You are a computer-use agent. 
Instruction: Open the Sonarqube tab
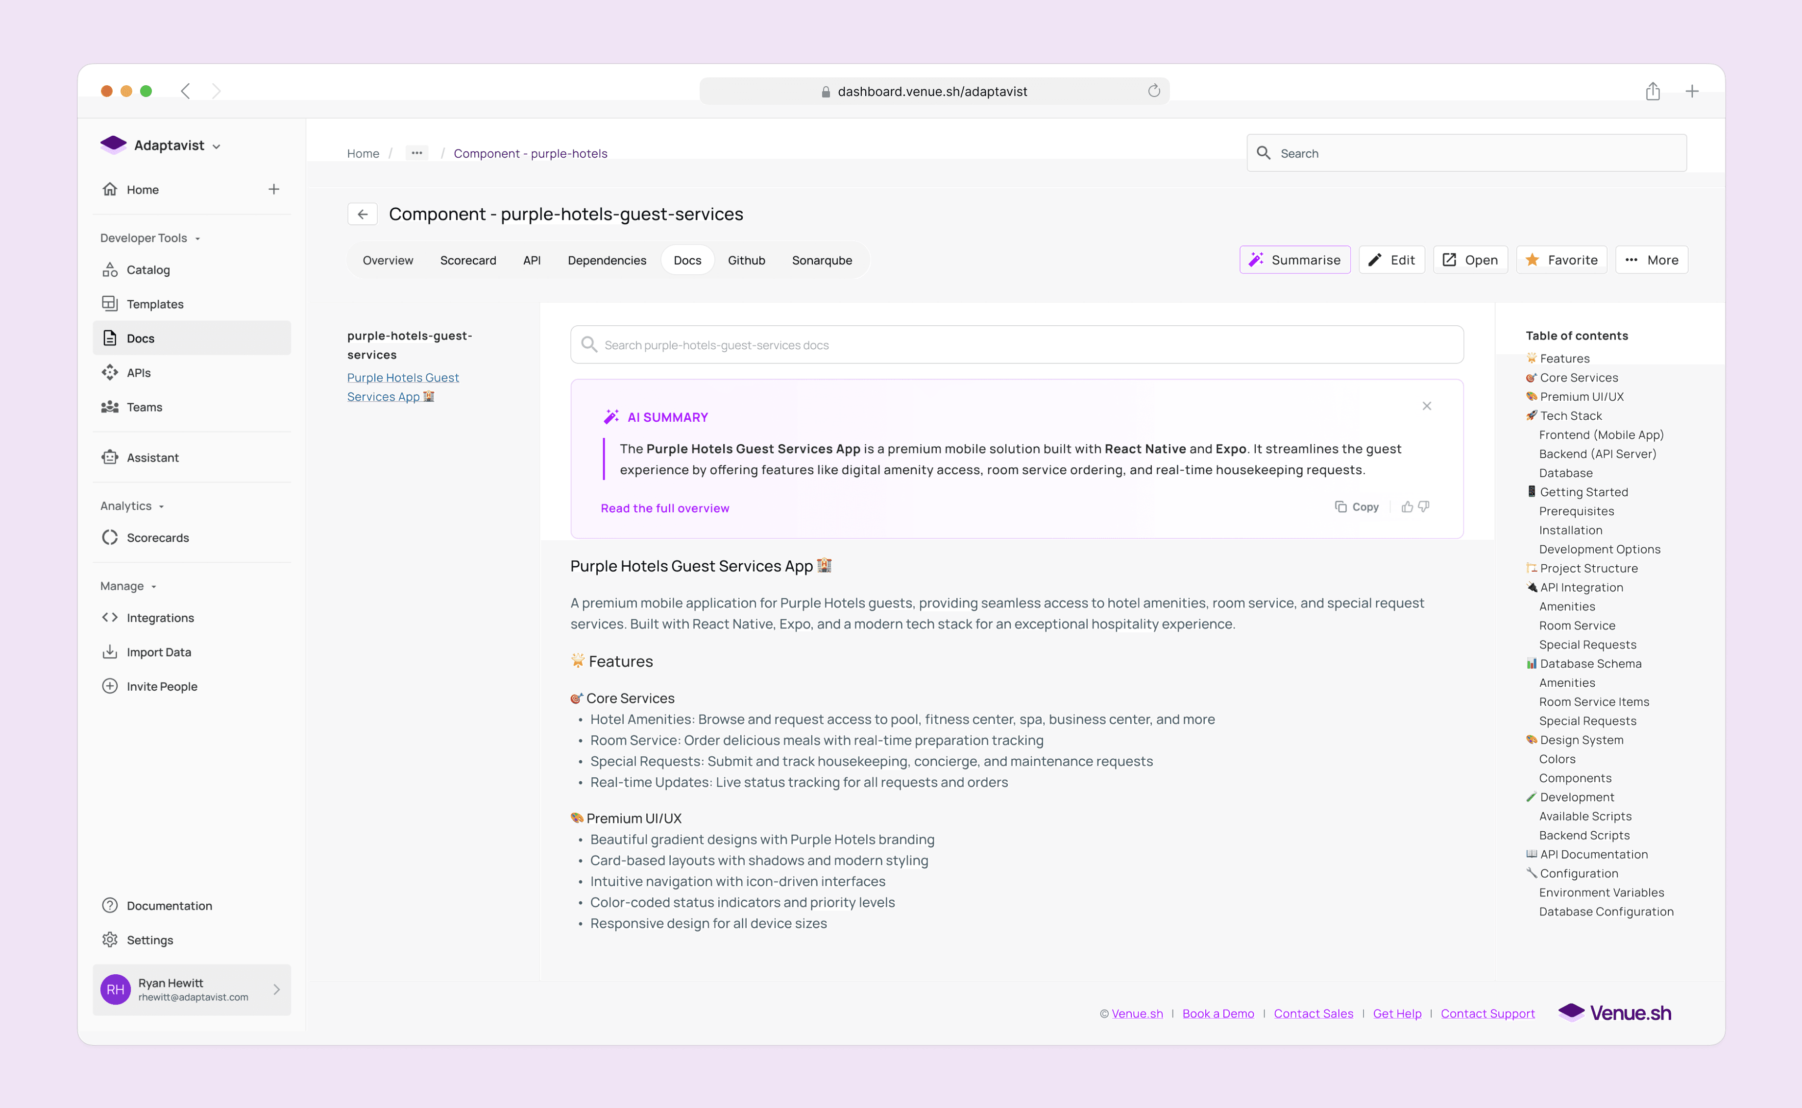click(822, 260)
